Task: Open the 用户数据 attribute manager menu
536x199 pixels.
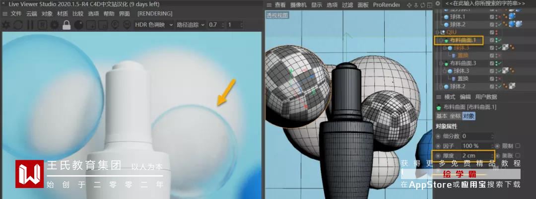Action: pyautogui.click(x=486, y=97)
